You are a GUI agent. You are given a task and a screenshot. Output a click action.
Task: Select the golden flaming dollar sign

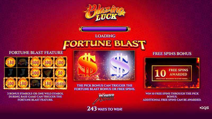tap(88, 65)
